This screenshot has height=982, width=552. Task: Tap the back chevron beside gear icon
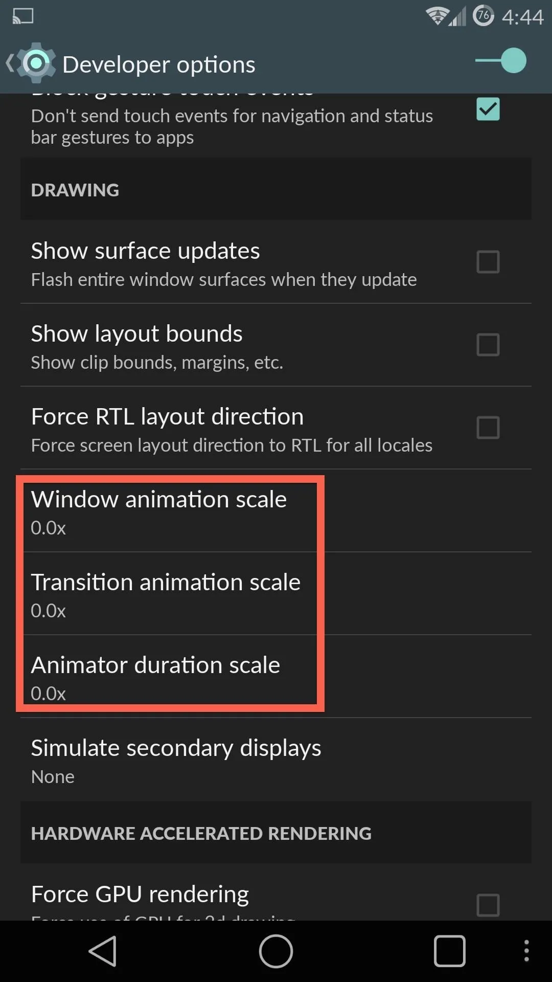[10, 63]
